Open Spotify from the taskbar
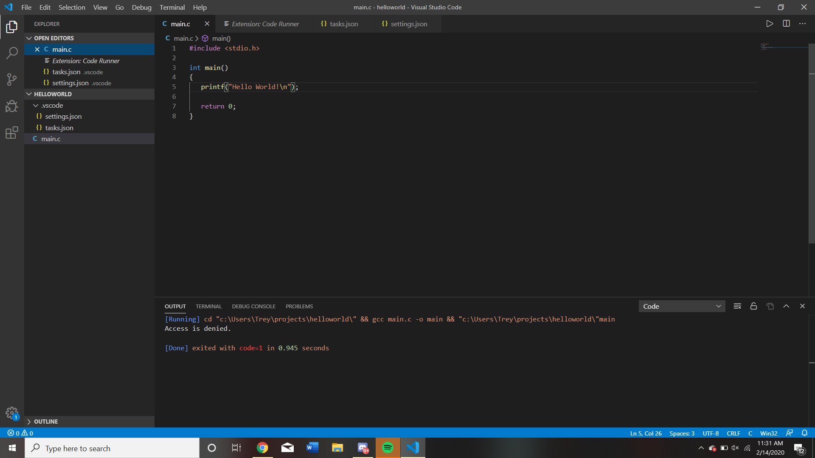Screen dimensions: 815x458 [388, 448]
